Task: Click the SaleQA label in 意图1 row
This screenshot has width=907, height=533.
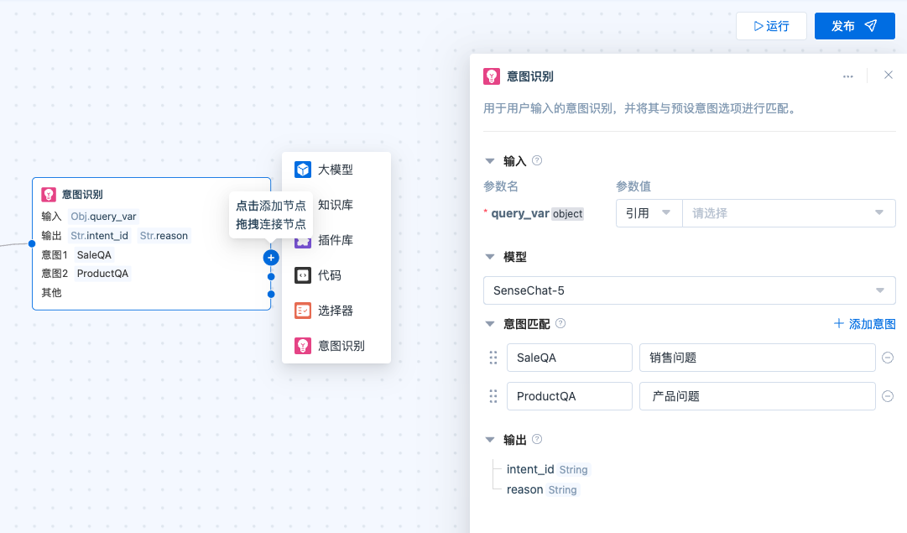Action: (x=94, y=255)
